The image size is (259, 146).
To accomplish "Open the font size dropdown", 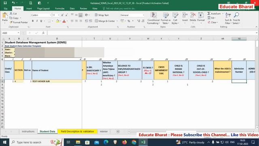I will [58, 15].
